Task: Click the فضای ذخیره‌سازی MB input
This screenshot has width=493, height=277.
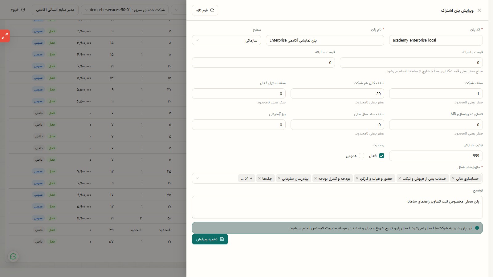Action: (x=436, y=125)
